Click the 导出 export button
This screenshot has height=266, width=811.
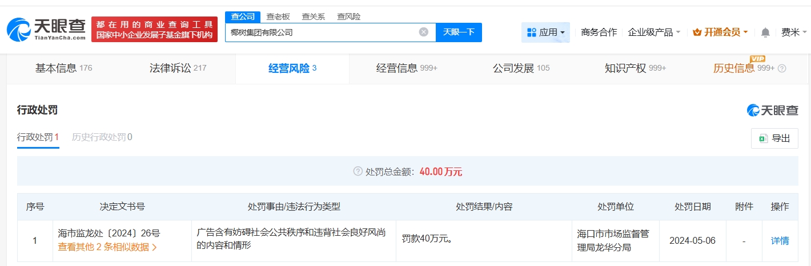pos(774,138)
